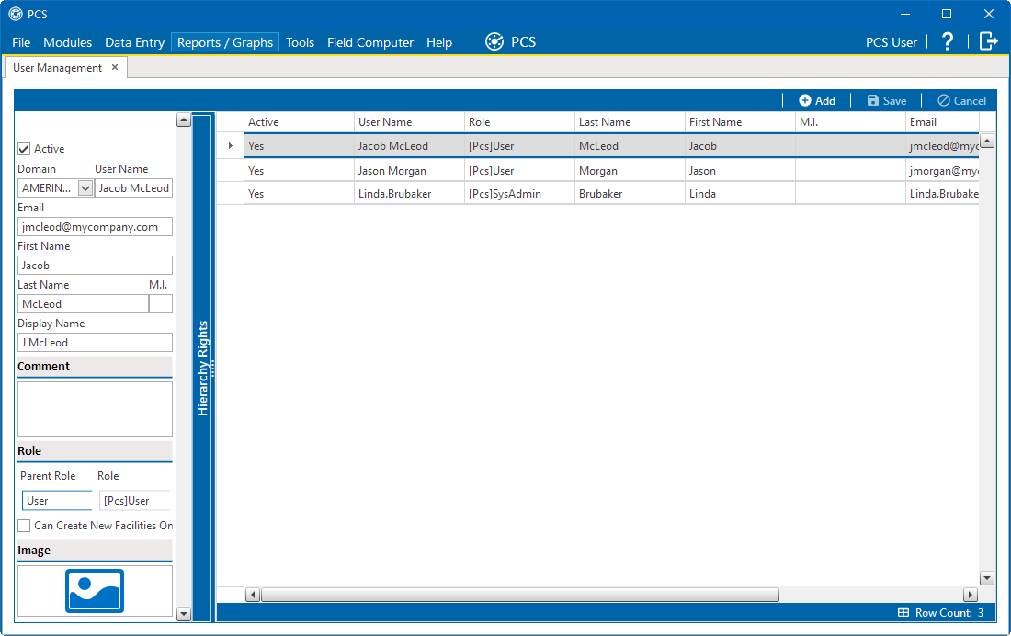The height and width of the screenshot is (636, 1011).
Task: Click the image placeholder in Image section
Action: click(x=95, y=591)
